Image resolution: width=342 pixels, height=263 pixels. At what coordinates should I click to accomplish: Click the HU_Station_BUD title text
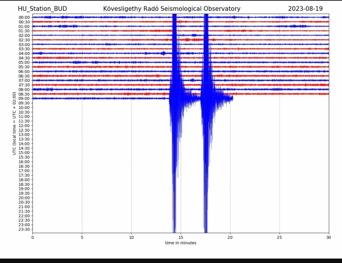pyautogui.click(x=42, y=9)
